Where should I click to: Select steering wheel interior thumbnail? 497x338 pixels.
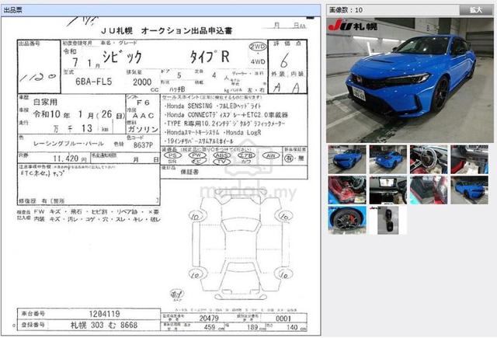click(x=429, y=159)
